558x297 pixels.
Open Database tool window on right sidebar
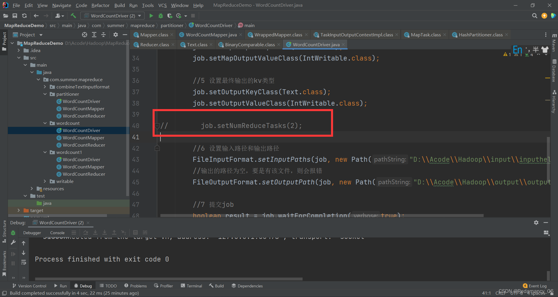pos(554,71)
